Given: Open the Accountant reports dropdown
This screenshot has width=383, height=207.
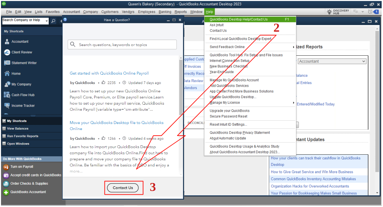Looking at the screenshot, I should coord(332,61).
